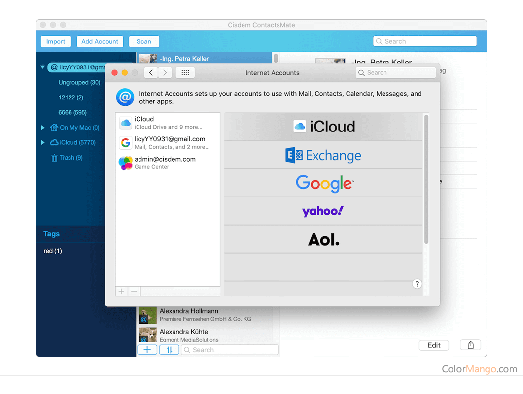Select contact -Ing. Petra Keller in list

click(x=205, y=58)
